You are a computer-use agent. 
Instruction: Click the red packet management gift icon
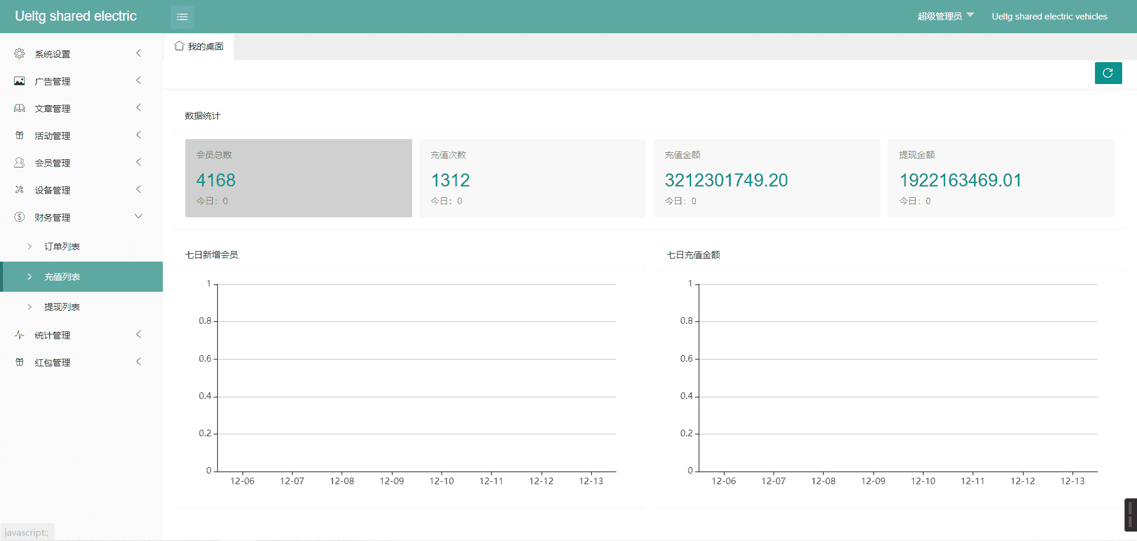(20, 362)
